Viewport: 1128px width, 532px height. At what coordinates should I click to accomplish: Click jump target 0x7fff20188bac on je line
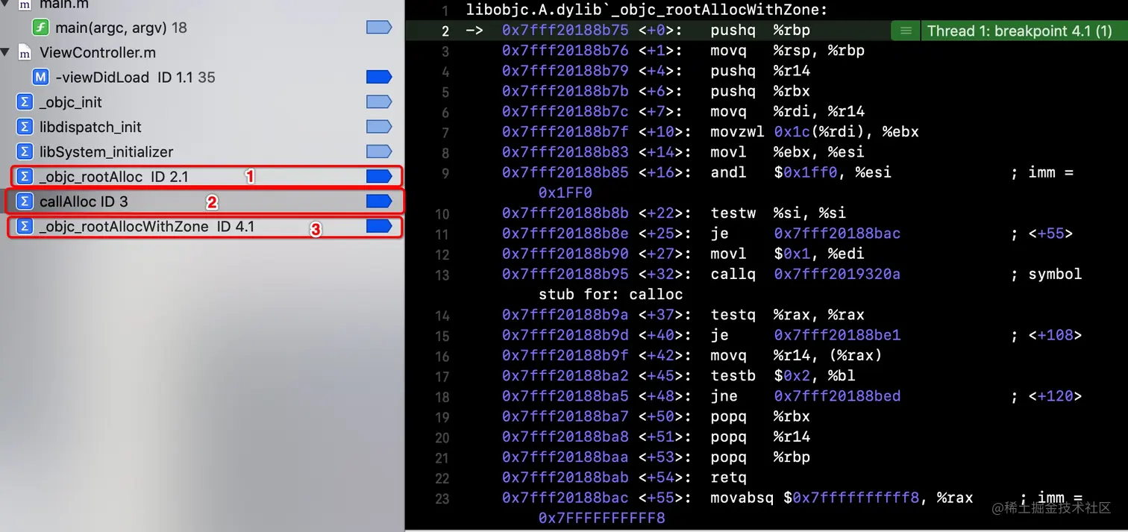coord(837,234)
